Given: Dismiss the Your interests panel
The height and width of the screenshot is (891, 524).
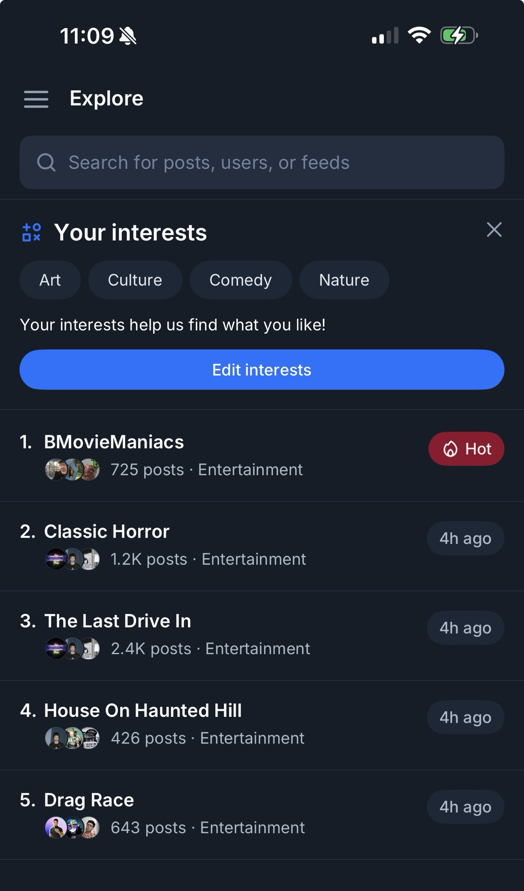Looking at the screenshot, I should pos(494,230).
